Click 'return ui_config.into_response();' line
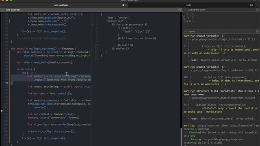Image resolution: width=260 pixels, height=146 pixels. (x=52, y=131)
